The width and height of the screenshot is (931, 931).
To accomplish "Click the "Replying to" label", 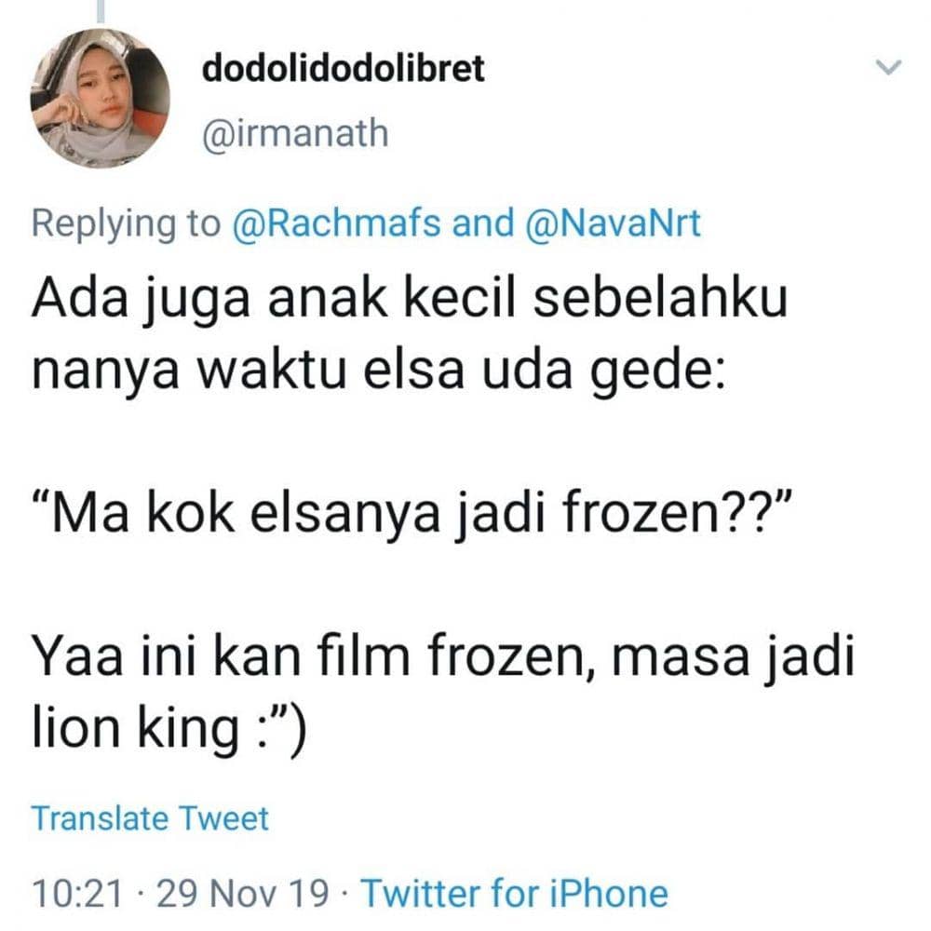I will 126,224.
